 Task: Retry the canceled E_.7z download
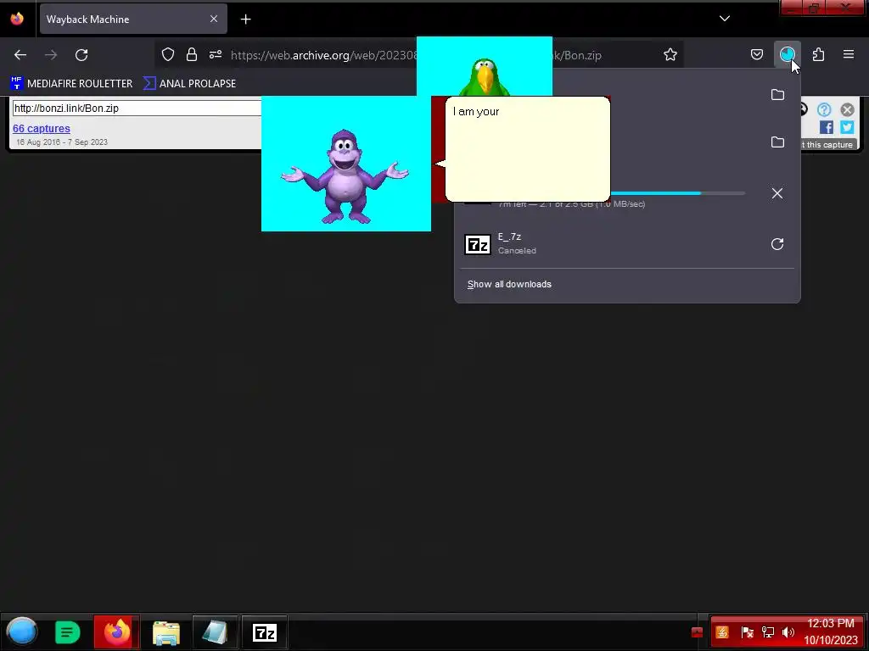point(777,244)
